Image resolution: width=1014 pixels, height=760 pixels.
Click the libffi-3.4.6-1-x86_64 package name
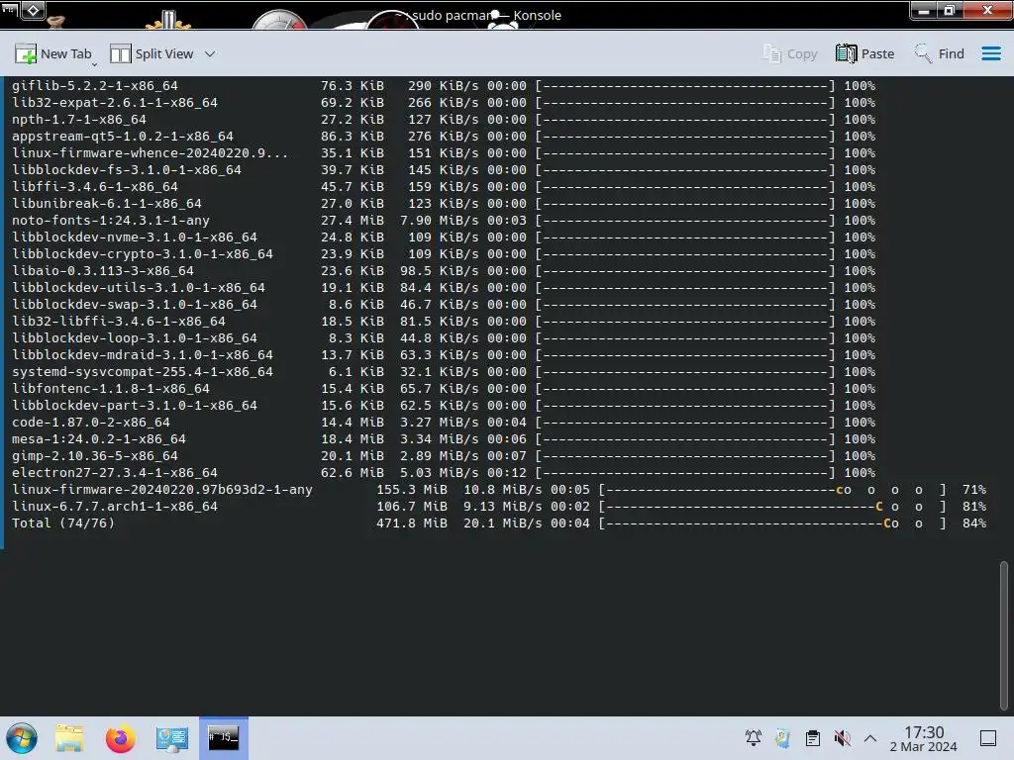click(x=95, y=186)
